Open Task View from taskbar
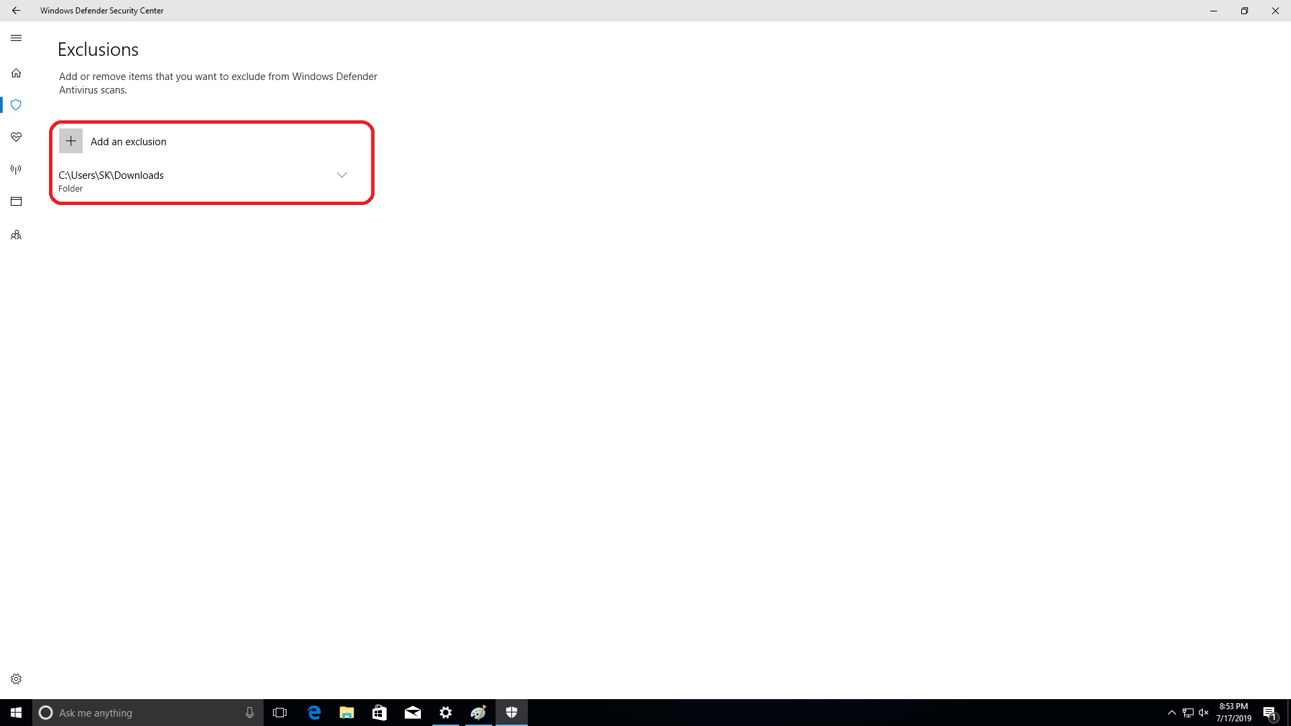 coord(280,713)
